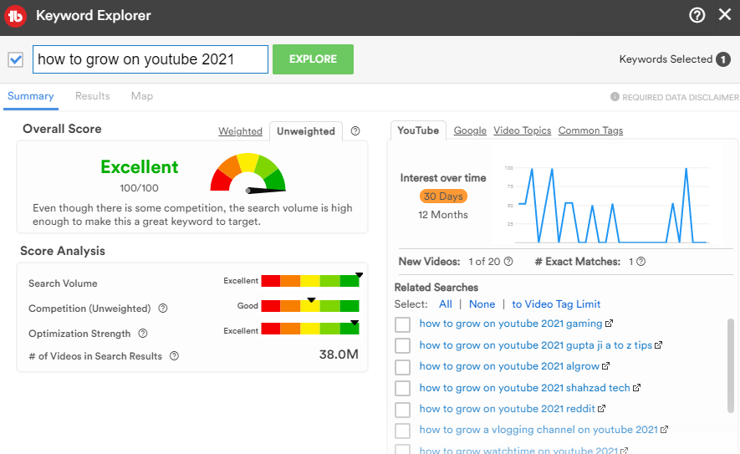Check the 'youtube 2021 algrow' checkbox
The image size is (740, 454).
point(402,367)
